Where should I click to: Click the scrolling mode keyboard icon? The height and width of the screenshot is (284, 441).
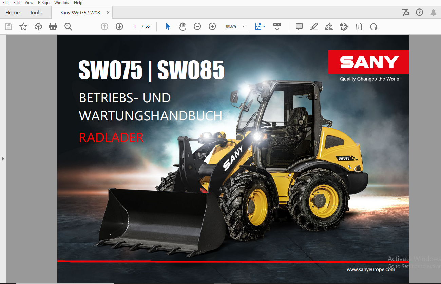click(277, 26)
